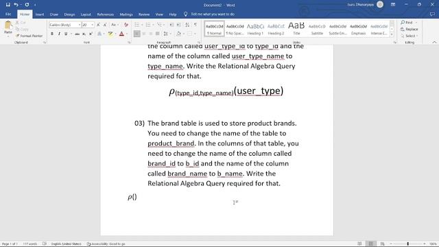439x247 pixels.
Task: Apply subscript formatting
Action: (84, 34)
